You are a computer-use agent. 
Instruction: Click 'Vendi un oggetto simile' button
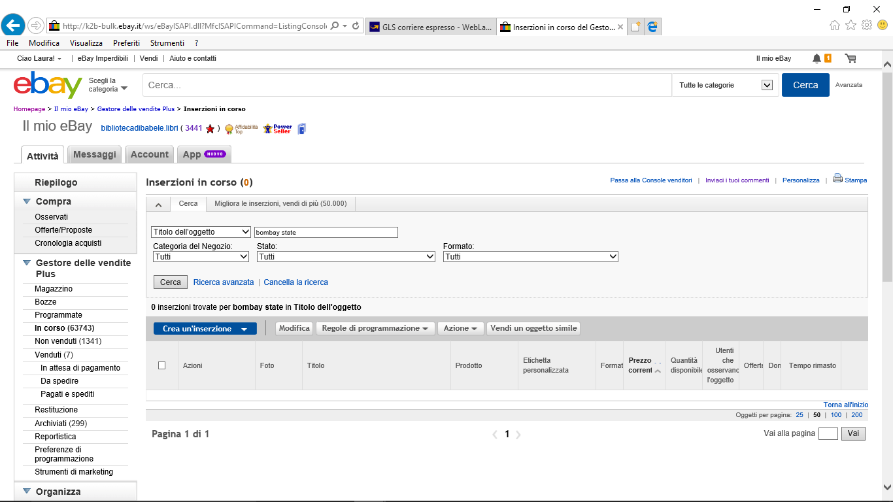point(533,328)
